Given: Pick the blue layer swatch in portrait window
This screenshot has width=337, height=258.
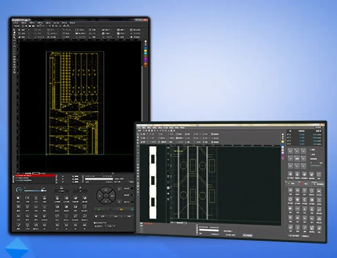Looking at the screenshot, I should point(145,48).
